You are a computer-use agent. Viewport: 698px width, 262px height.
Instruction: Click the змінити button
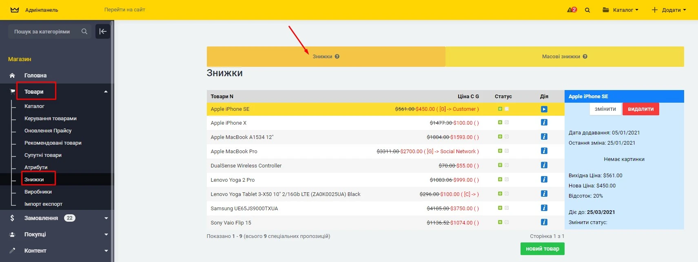tap(605, 109)
